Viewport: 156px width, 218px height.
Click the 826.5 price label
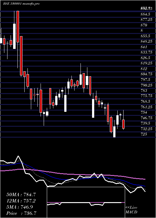click(x=145, y=58)
